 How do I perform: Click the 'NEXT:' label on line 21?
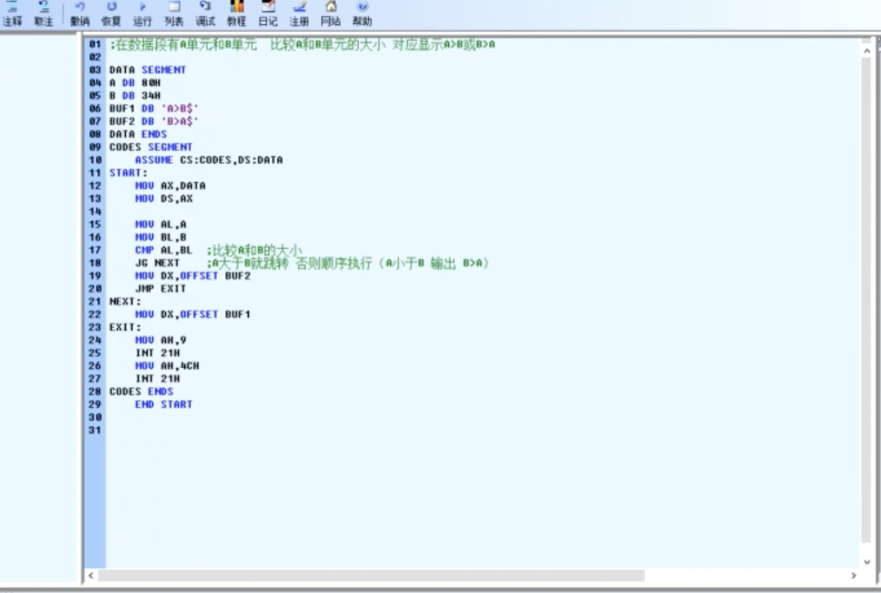[125, 301]
